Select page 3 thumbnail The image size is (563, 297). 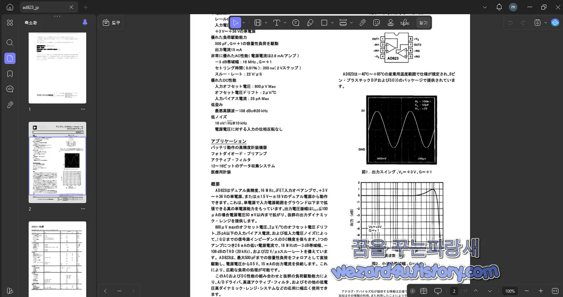click(57, 259)
